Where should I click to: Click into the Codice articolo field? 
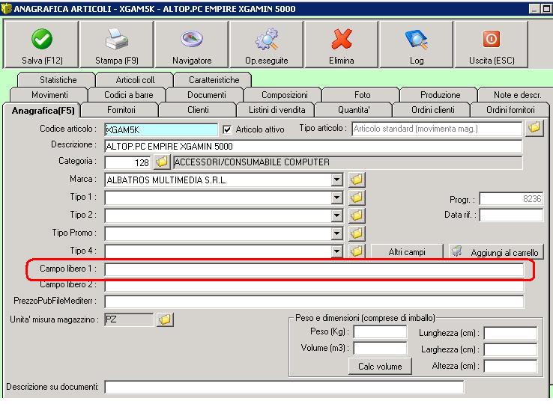[x=161, y=129]
